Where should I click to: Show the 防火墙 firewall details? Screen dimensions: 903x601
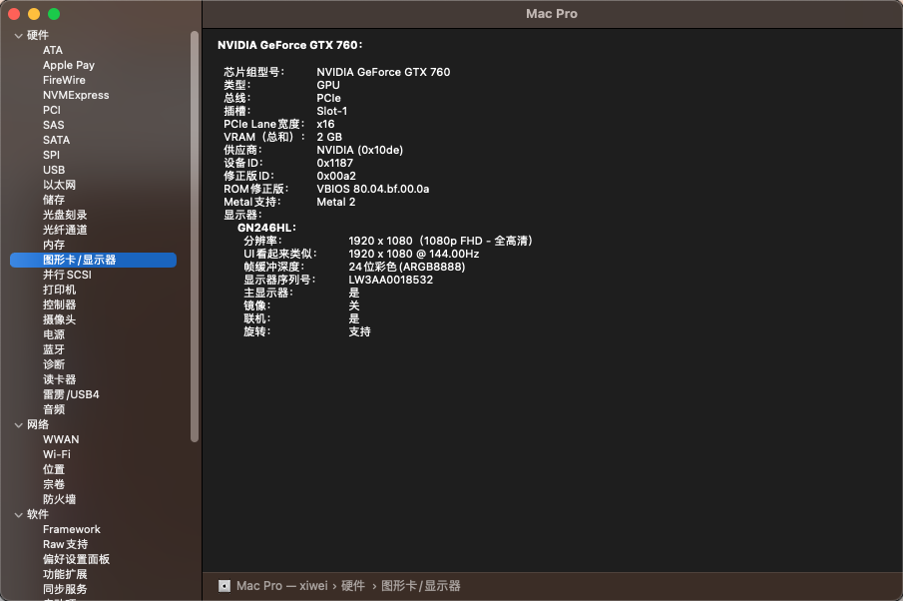59,499
